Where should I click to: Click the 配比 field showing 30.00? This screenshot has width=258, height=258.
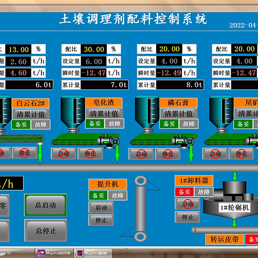coord(94,50)
